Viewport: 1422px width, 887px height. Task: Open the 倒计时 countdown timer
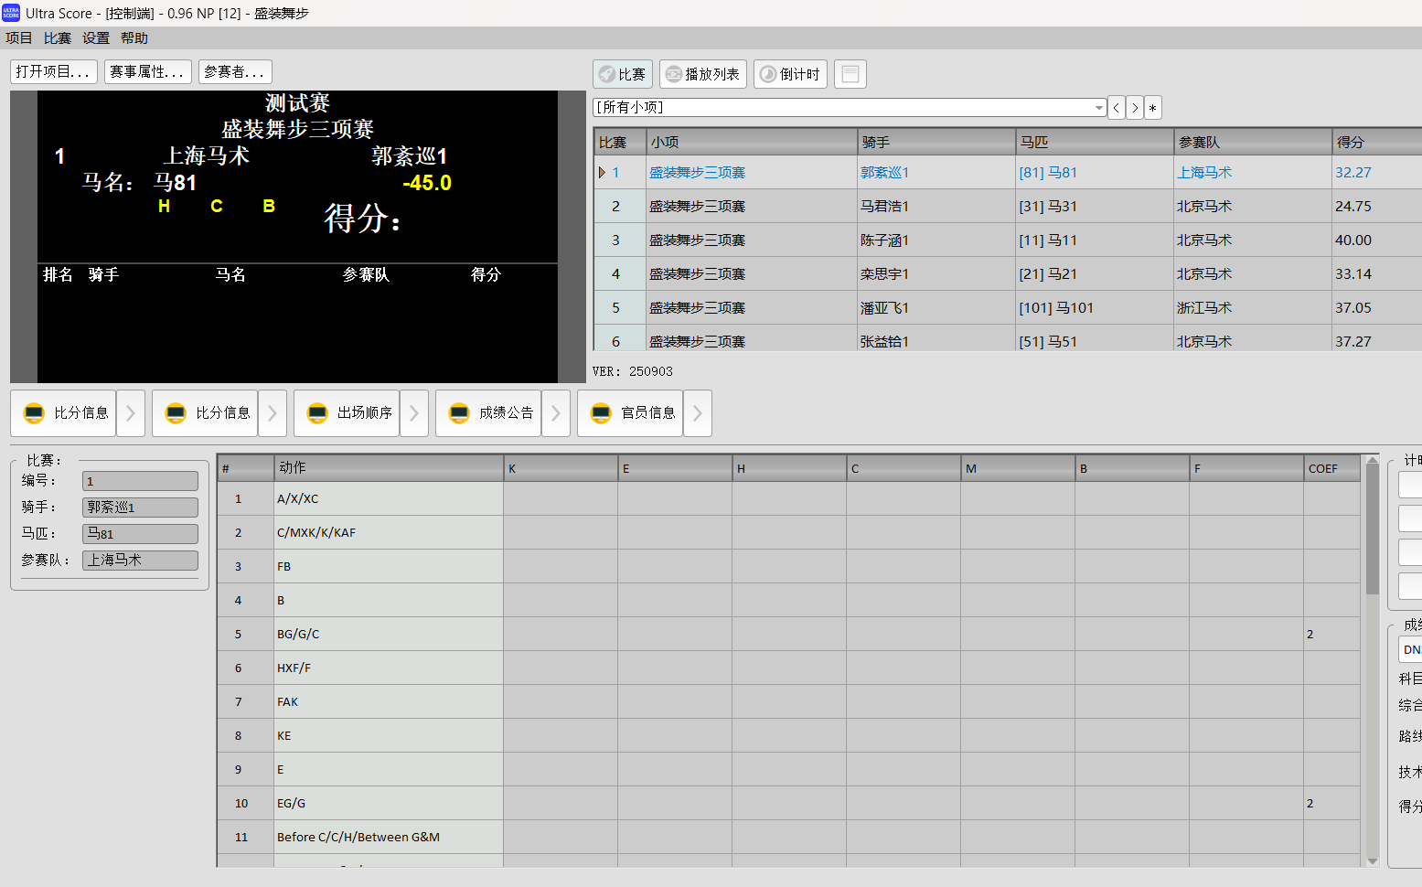pos(790,74)
